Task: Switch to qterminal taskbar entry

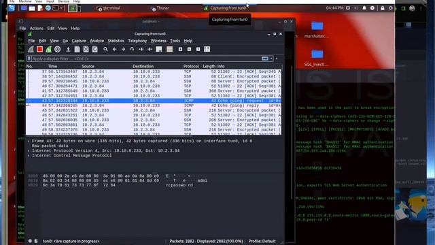Action: pyautogui.click(x=108, y=8)
